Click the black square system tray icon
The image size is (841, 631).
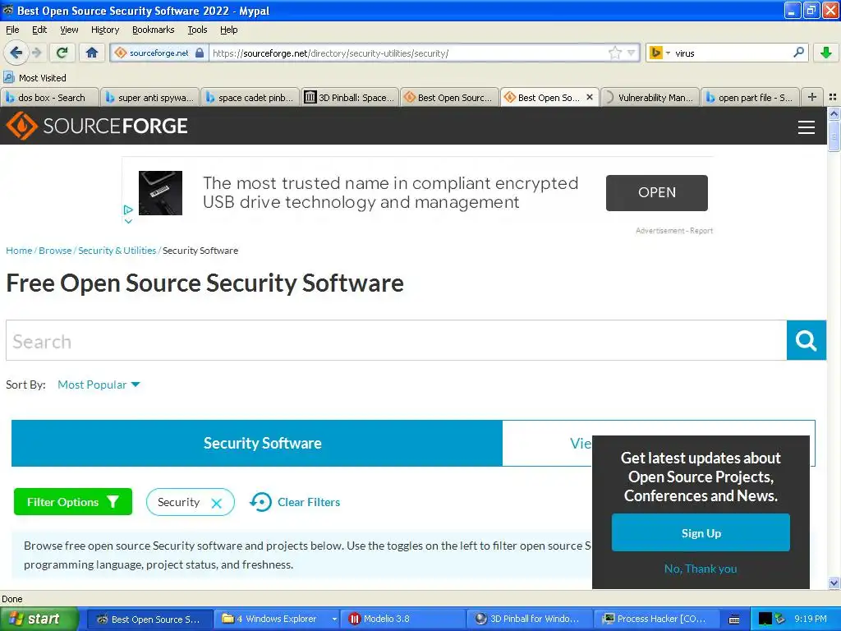765,619
